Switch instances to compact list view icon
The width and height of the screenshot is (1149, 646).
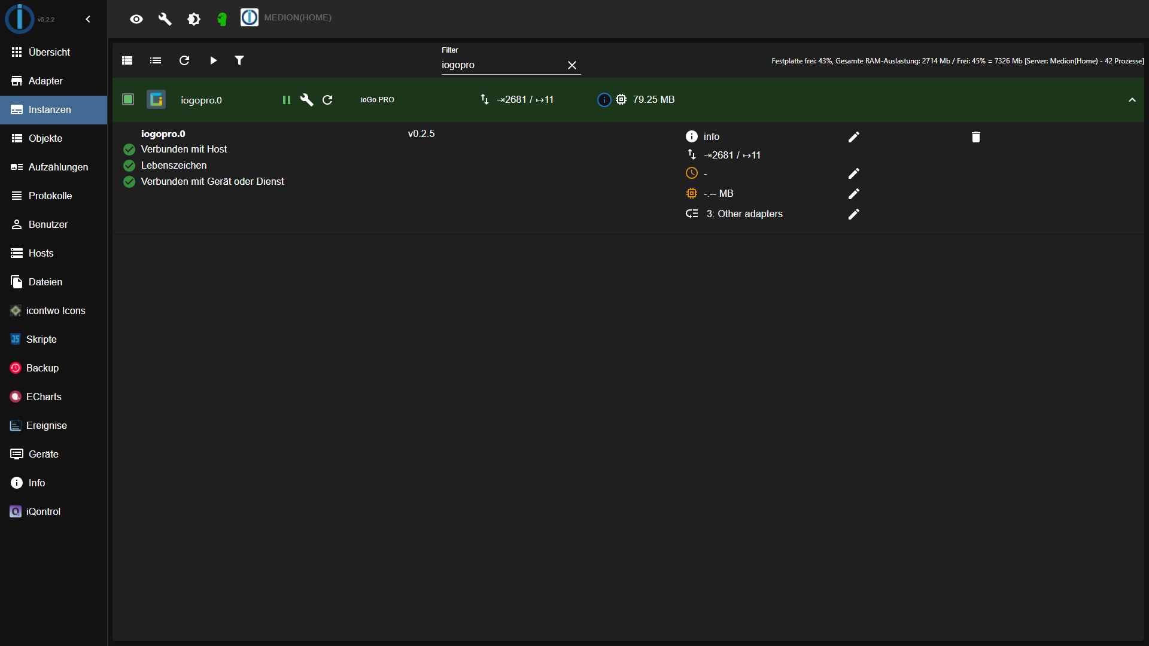tap(156, 60)
